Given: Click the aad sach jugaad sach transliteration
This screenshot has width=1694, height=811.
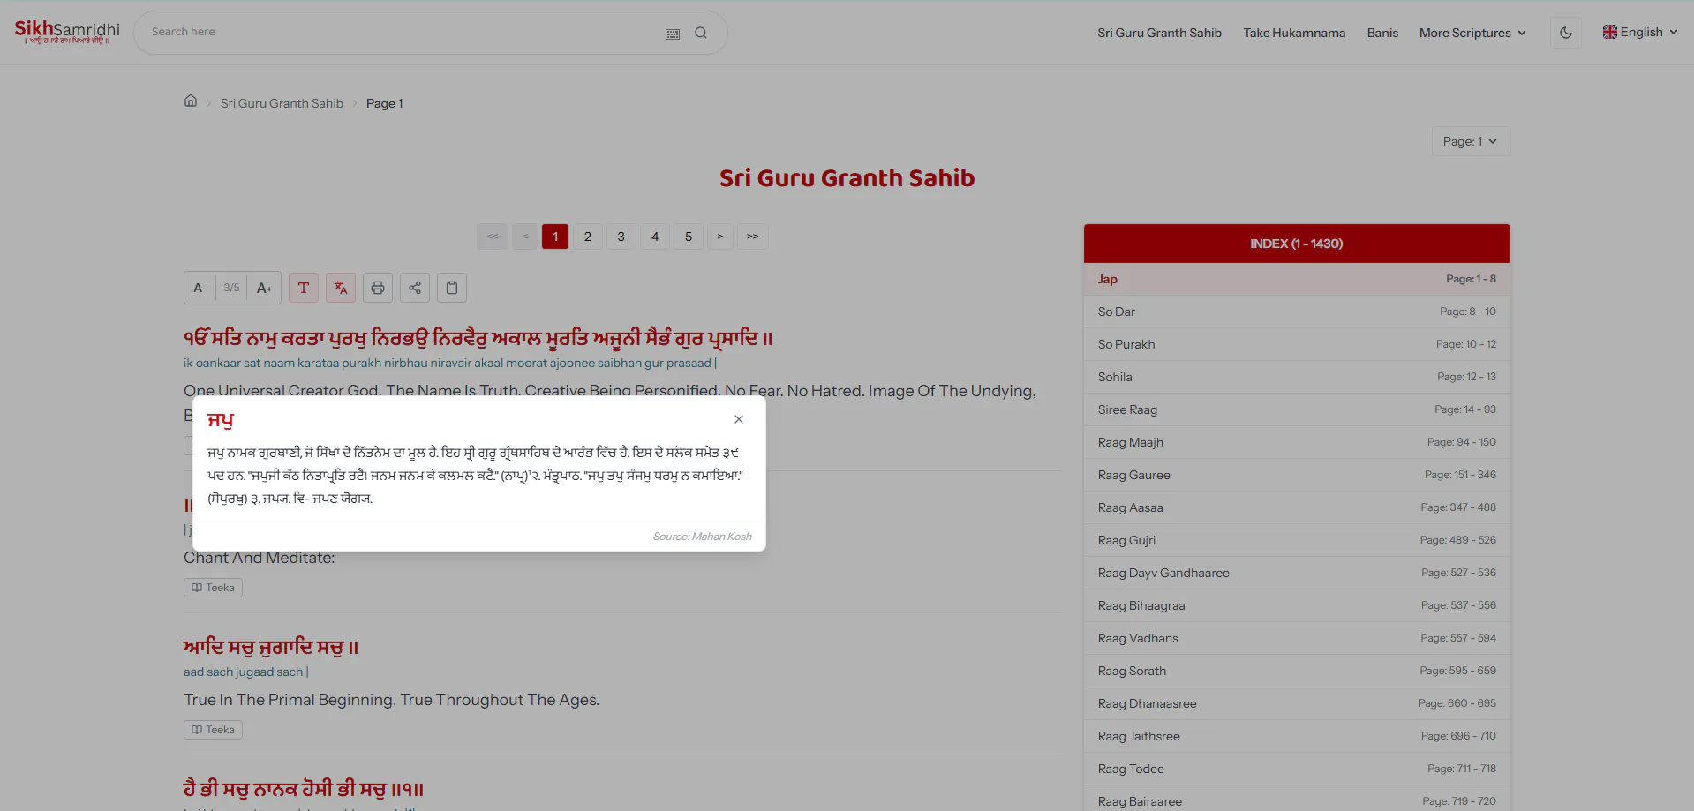Looking at the screenshot, I should tap(246, 672).
